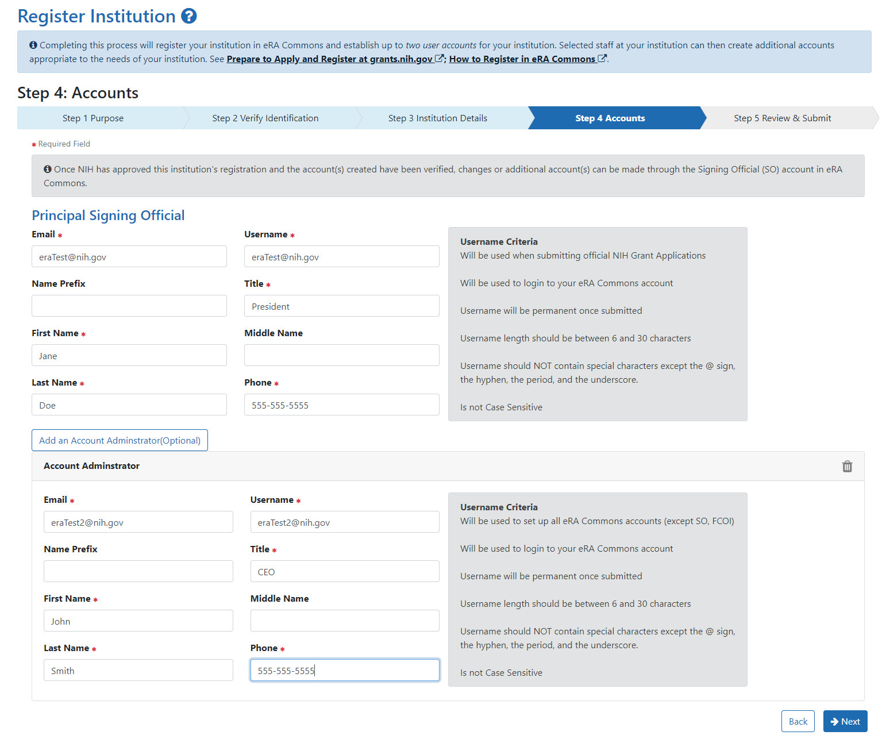The width and height of the screenshot is (886, 739).
Task: Open Prepare to Apply and Register link
Action: [331, 58]
